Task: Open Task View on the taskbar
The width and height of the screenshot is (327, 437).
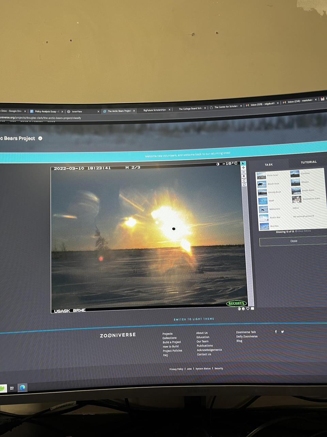Action: (x=12, y=388)
